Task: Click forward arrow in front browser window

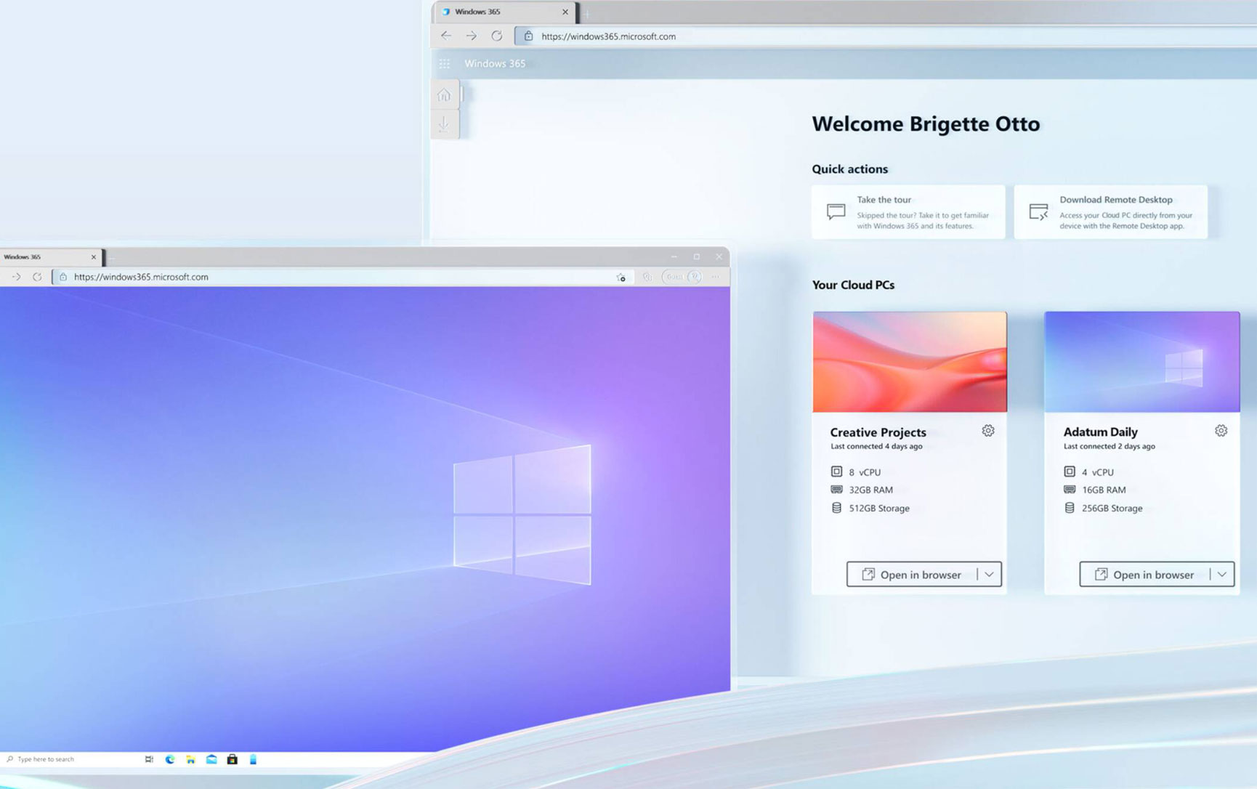Action: (x=16, y=277)
